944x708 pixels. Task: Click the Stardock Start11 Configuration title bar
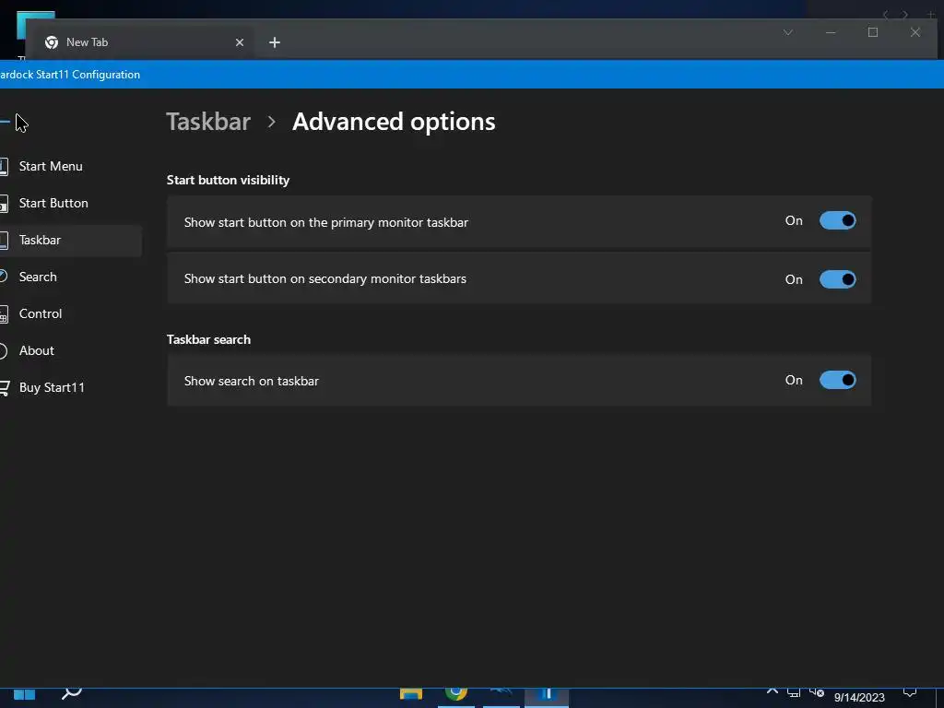tap(472, 75)
